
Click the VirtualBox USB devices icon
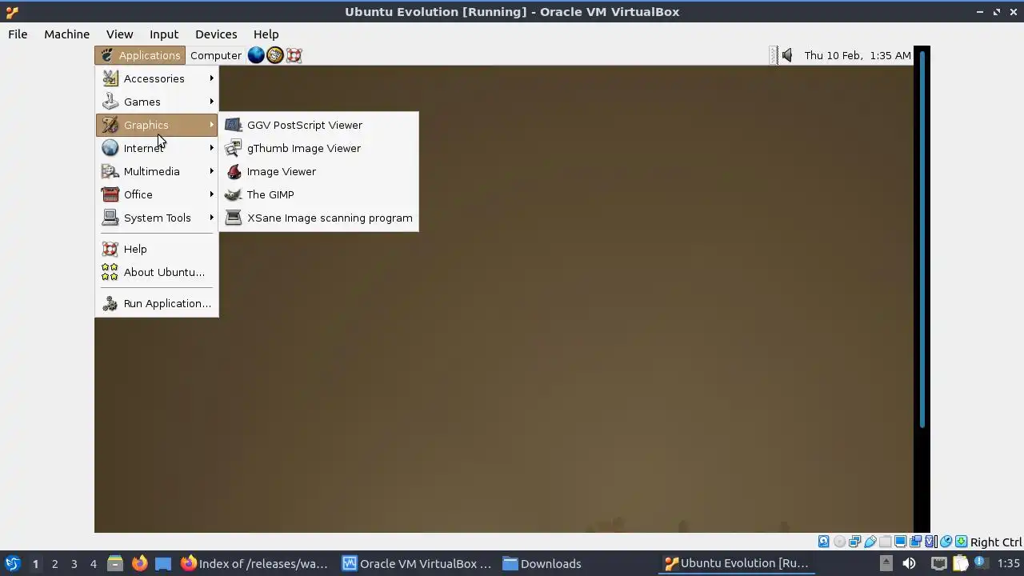pyautogui.click(x=870, y=542)
